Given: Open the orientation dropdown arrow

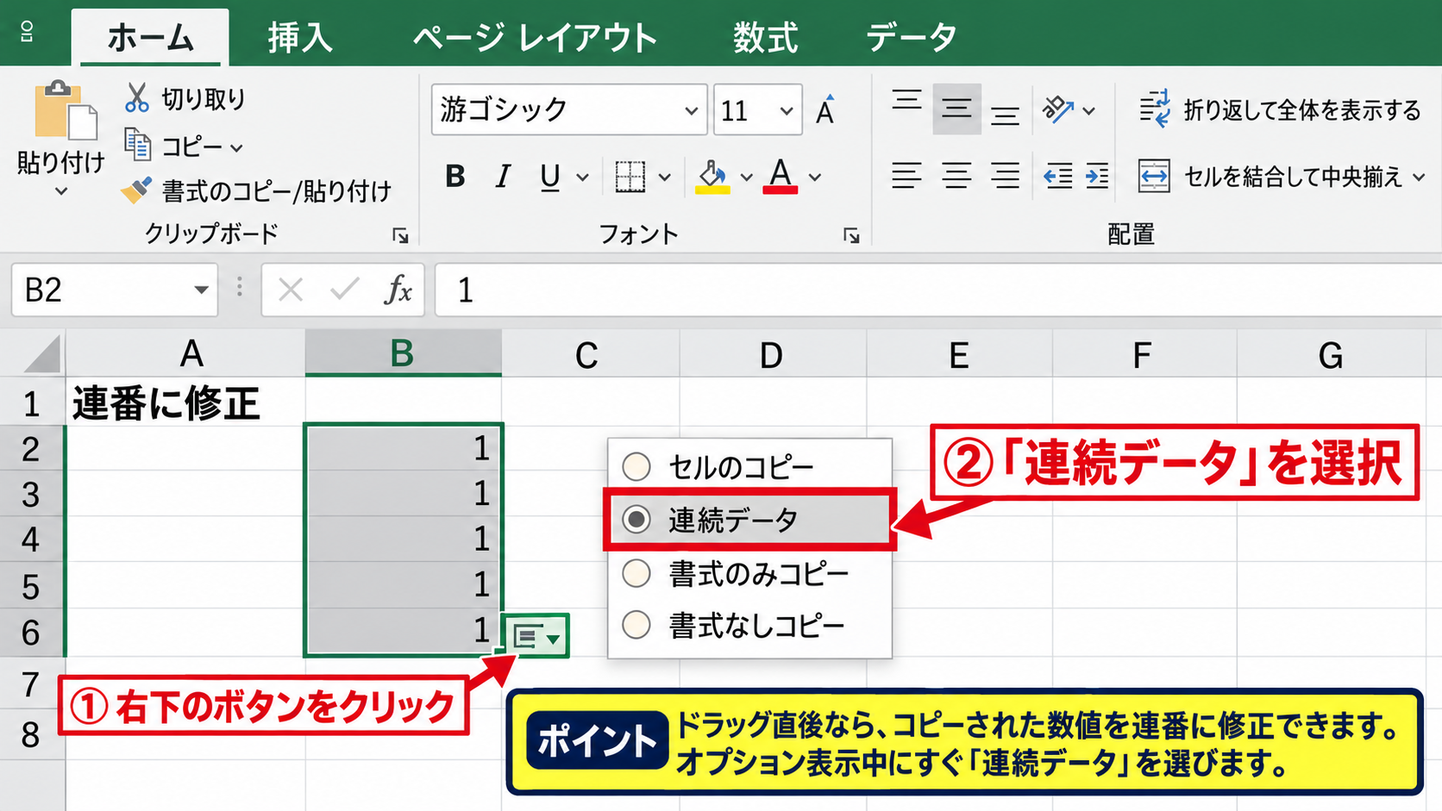Looking at the screenshot, I should (1089, 110).
